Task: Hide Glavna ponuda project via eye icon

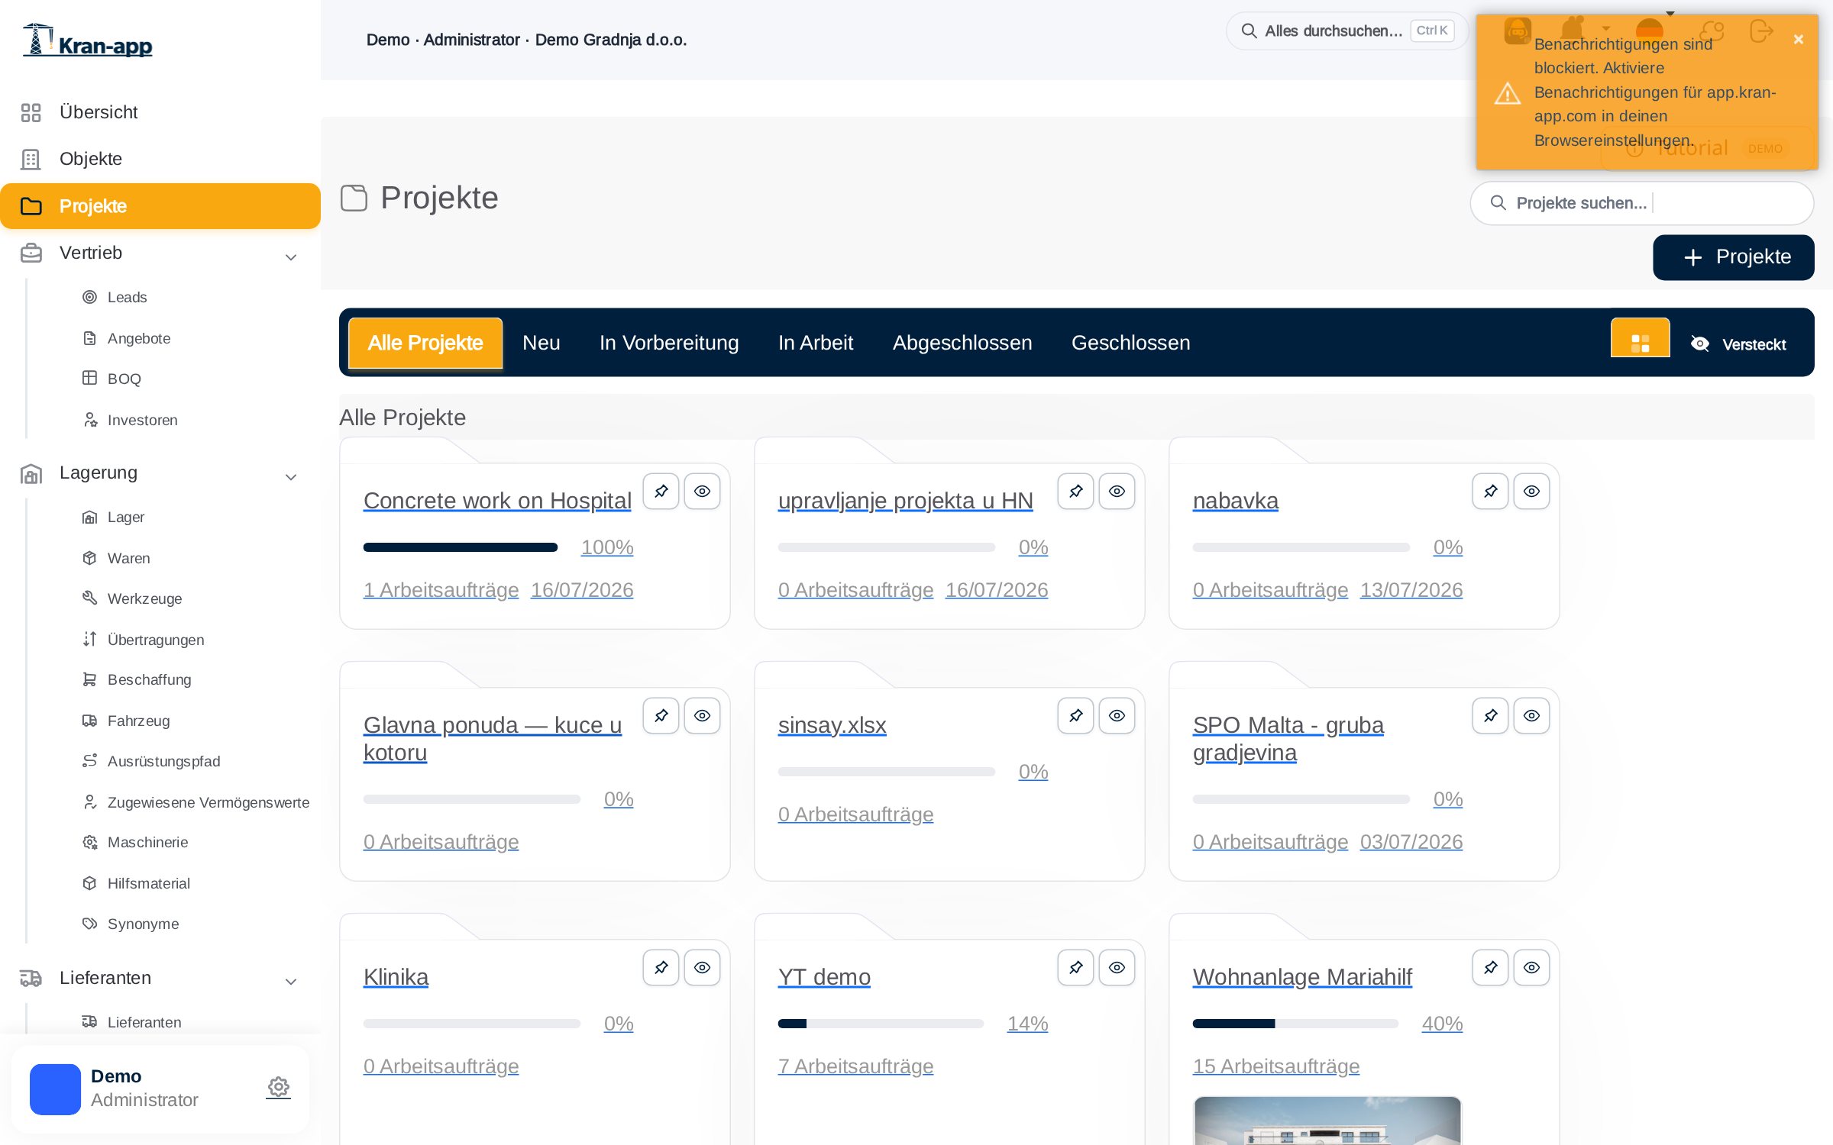Action: tap(702, 716)
